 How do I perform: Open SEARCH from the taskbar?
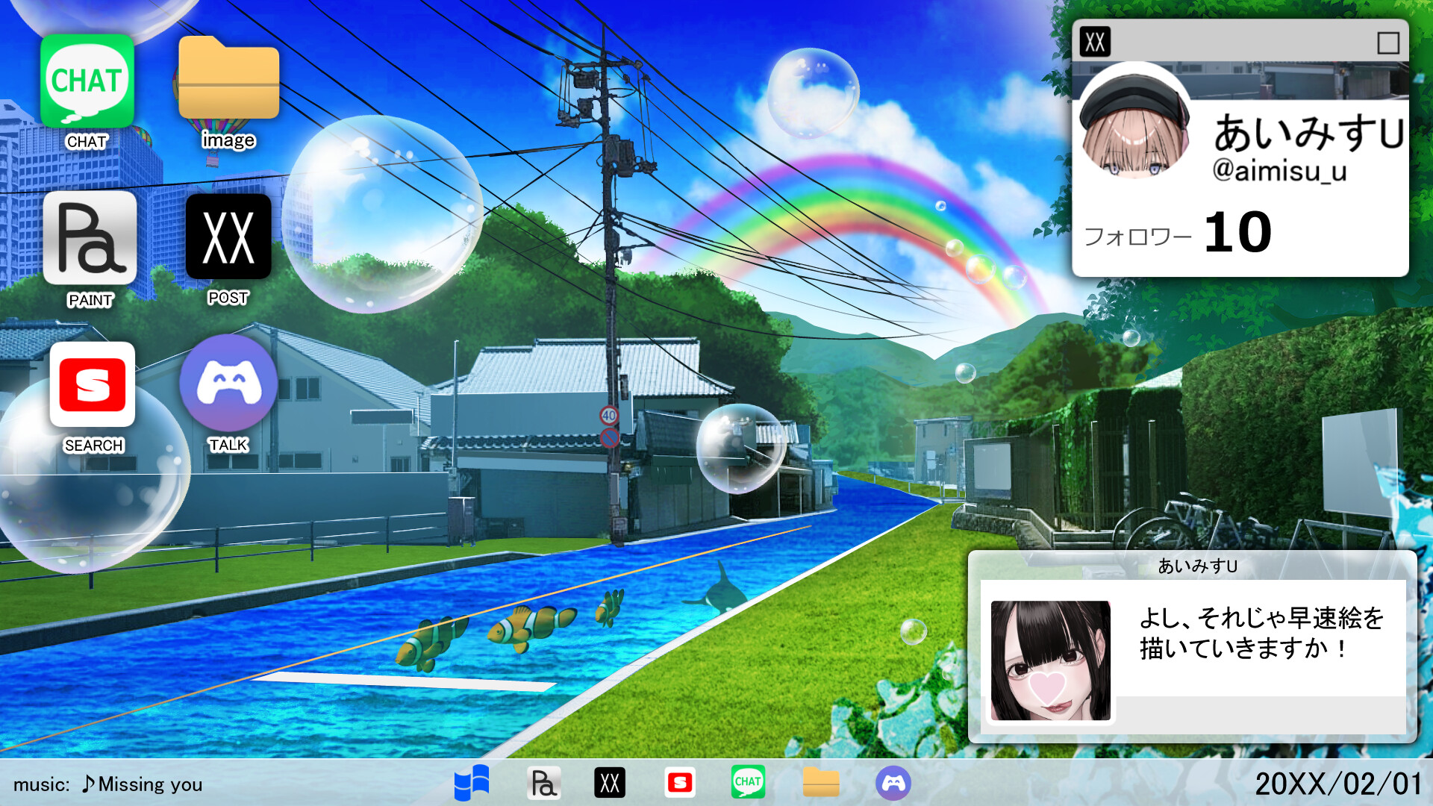[x=680, y=783]
